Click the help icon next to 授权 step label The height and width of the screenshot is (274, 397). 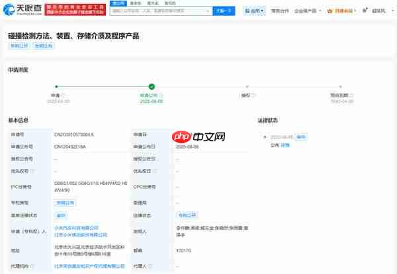click(x=253, y=95)
